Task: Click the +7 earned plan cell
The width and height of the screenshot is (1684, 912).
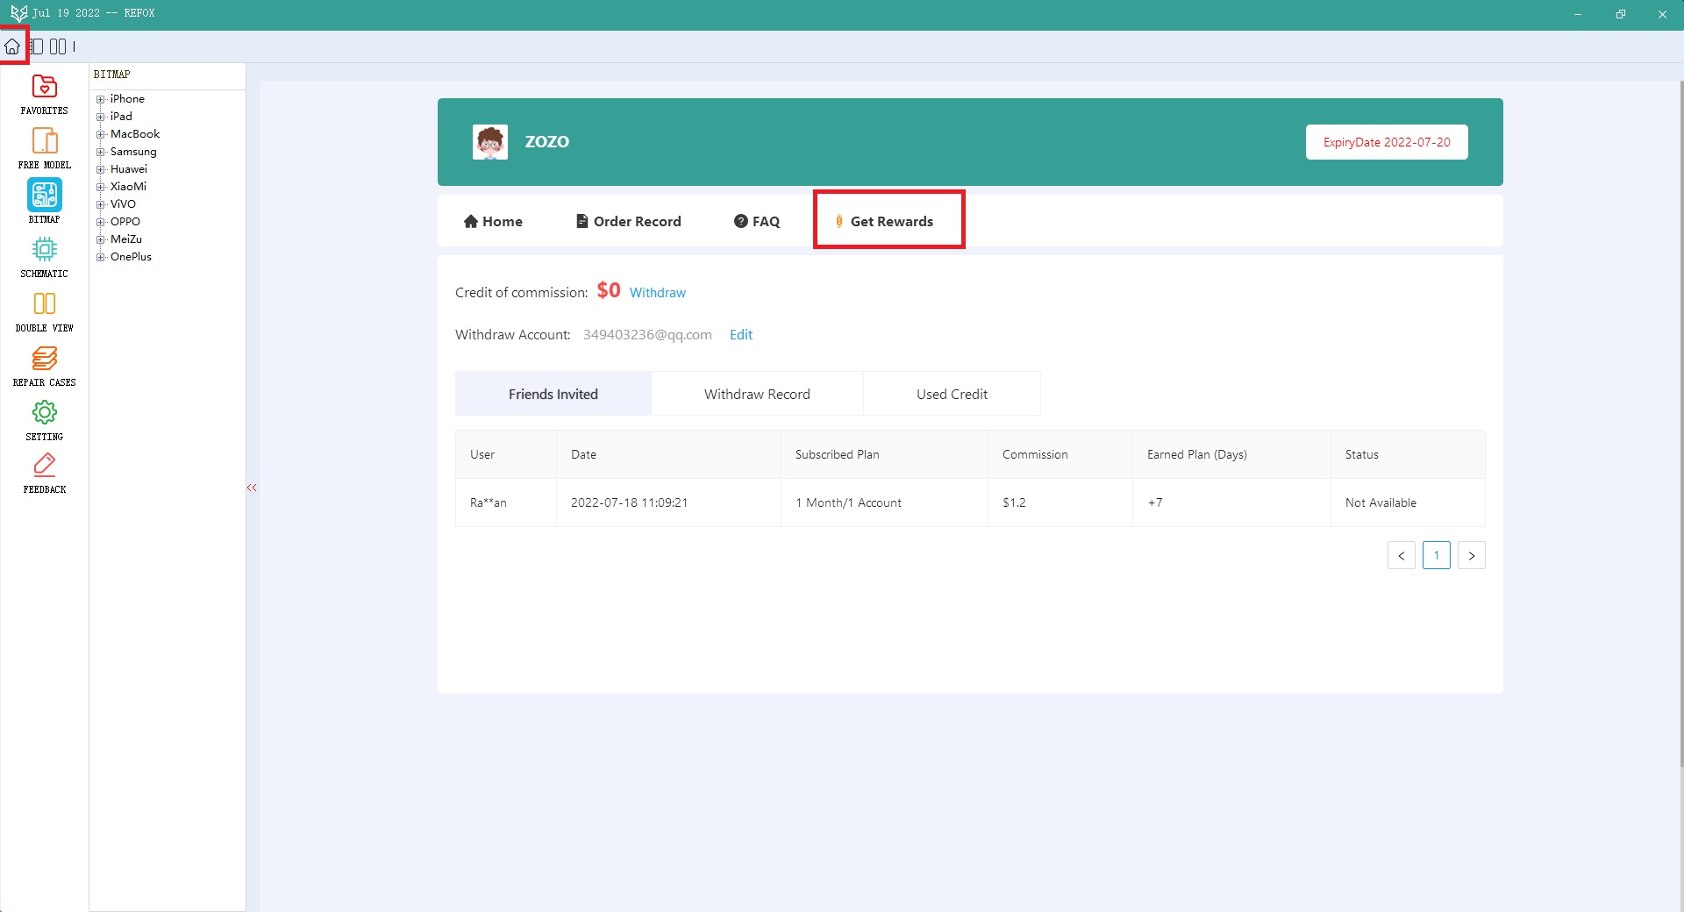Action: click(1231, 502)
